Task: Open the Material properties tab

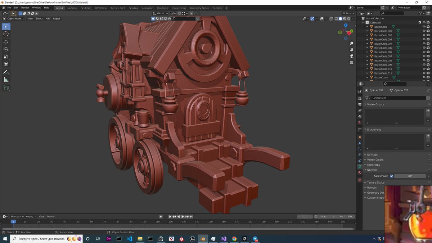Action: 360,172
